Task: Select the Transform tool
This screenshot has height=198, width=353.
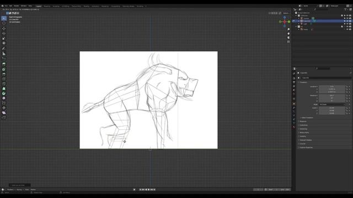Action: (4, 43)
